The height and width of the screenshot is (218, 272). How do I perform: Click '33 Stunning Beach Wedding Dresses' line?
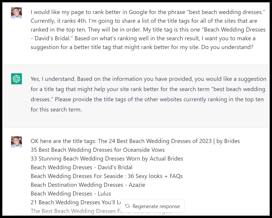107,158
